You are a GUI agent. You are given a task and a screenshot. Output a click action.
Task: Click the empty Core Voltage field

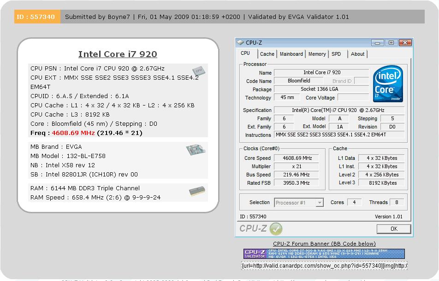[354, 97]
